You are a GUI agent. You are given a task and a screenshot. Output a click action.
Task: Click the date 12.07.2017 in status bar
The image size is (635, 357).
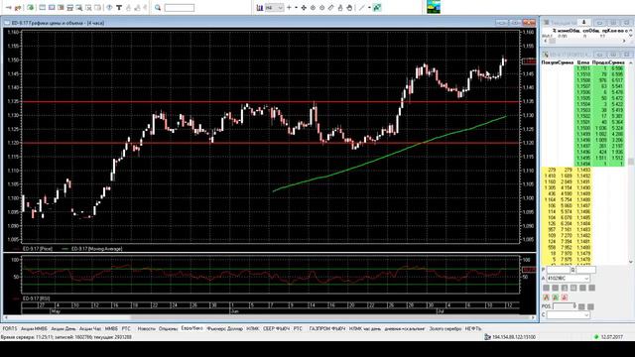[612, 337]
